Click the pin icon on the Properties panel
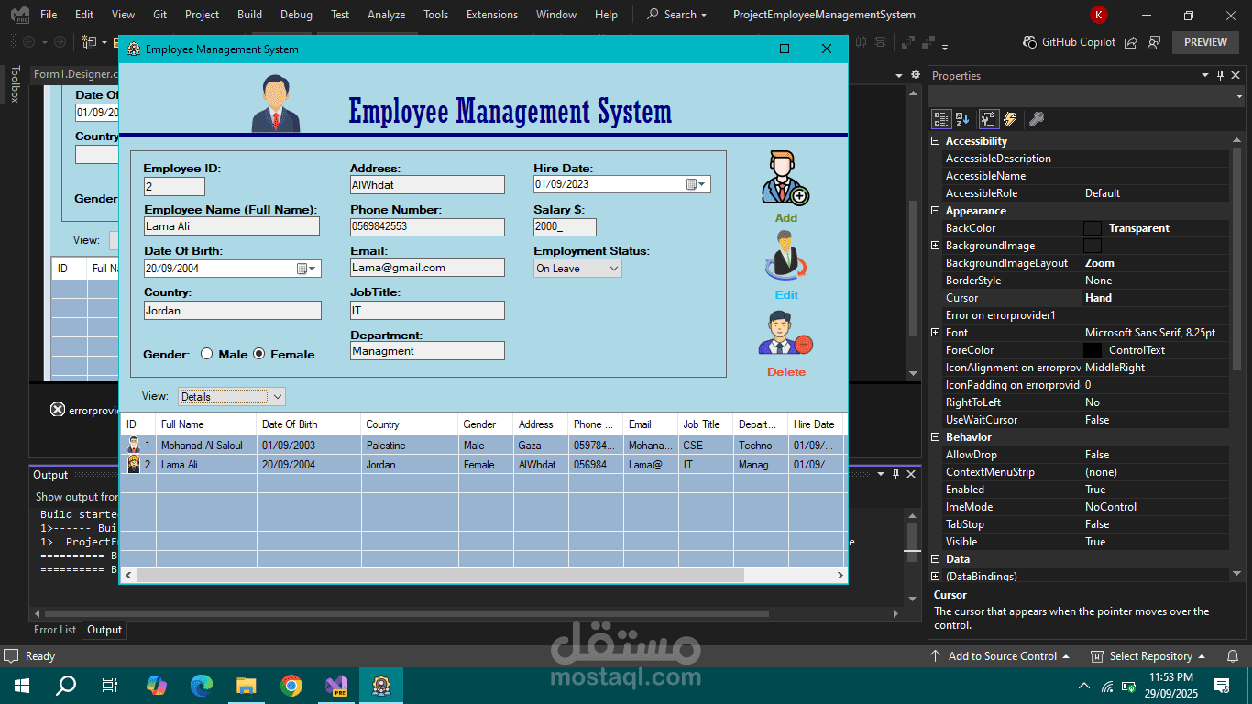 coord(1223,75)
